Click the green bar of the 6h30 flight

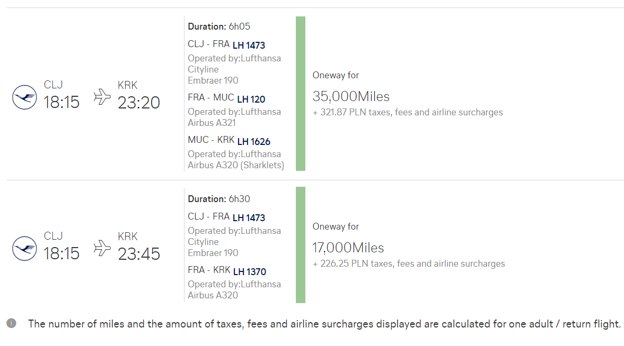click(301, 245)
